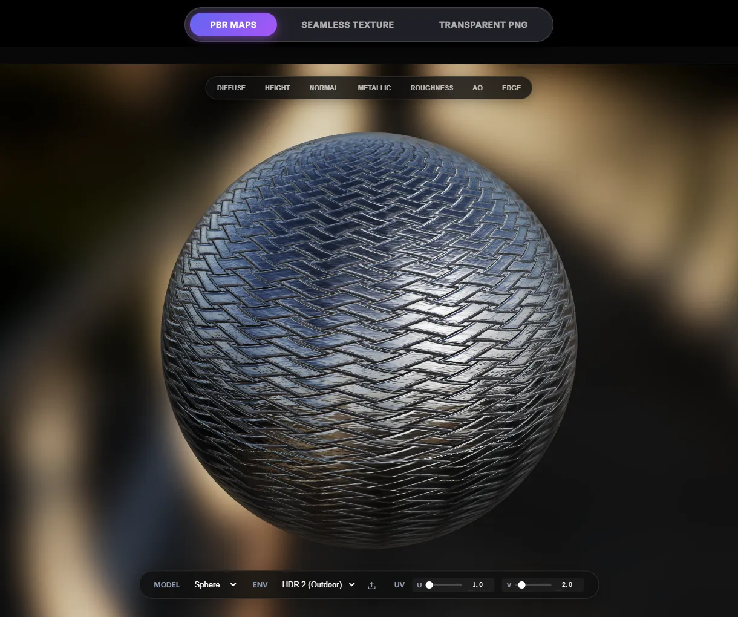Select the NORMAL map view

pyautogui.click(x=324, y=88)
